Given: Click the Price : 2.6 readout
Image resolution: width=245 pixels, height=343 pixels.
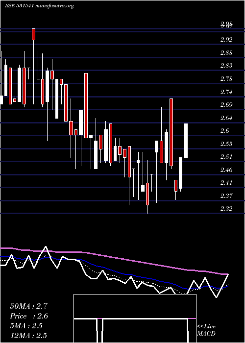Looking at the screenshot, I should tap(28, 316).
